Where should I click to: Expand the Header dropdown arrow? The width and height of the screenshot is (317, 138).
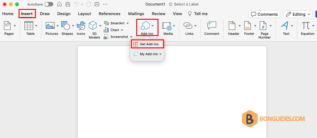click(240, 26)
